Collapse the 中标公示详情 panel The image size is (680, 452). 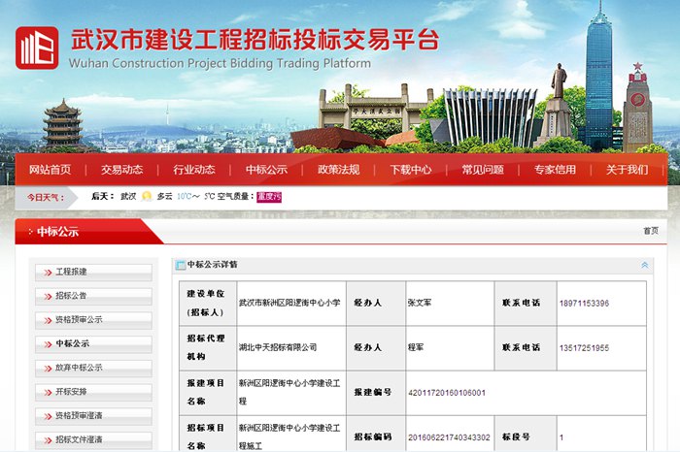point(644,265)
